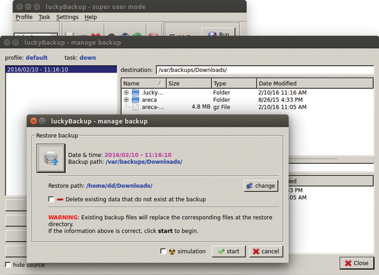Expand the .lucky... folder tree node
Image resolution: width=379 pixels, height=275 pixels.
click(x=126, y=92)
